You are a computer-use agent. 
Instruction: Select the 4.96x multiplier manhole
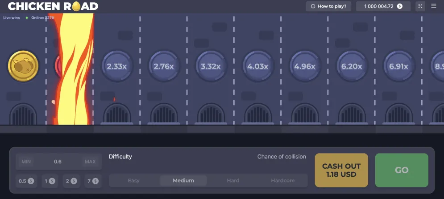(x=305, y=66)
